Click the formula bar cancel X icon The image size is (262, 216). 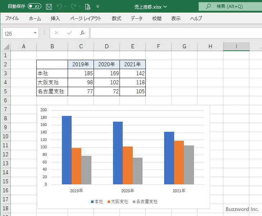click(x=57, y=33)
